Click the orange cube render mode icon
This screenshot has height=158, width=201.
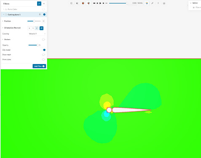pos(83,3)
